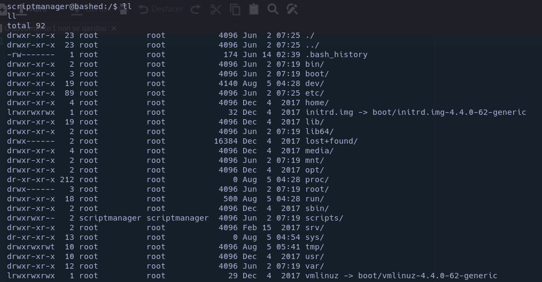Click the 'srv/' directory name
This screenshot has width=542, height=282.
pyautogui.click(x=314, y=228)
